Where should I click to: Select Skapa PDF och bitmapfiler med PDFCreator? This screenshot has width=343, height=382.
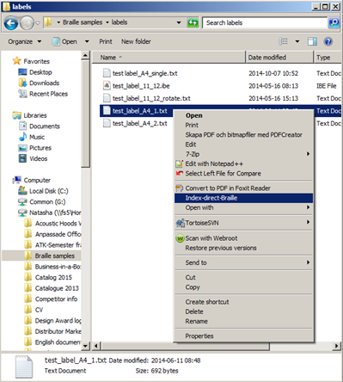[x=243, y=134]
